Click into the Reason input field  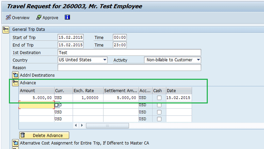point(129,68)
